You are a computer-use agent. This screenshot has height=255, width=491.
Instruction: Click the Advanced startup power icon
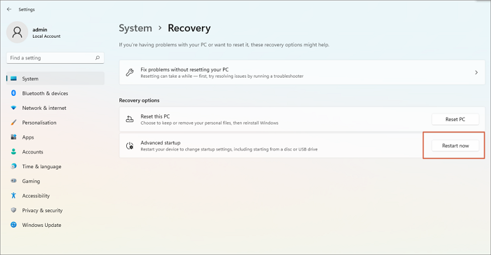(x=130, y=146)
